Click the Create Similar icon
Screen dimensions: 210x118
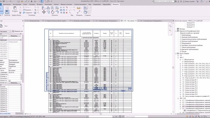[x=85, y=12]
